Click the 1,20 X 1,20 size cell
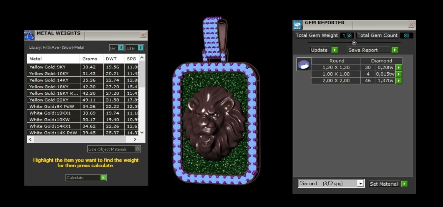 336,67
